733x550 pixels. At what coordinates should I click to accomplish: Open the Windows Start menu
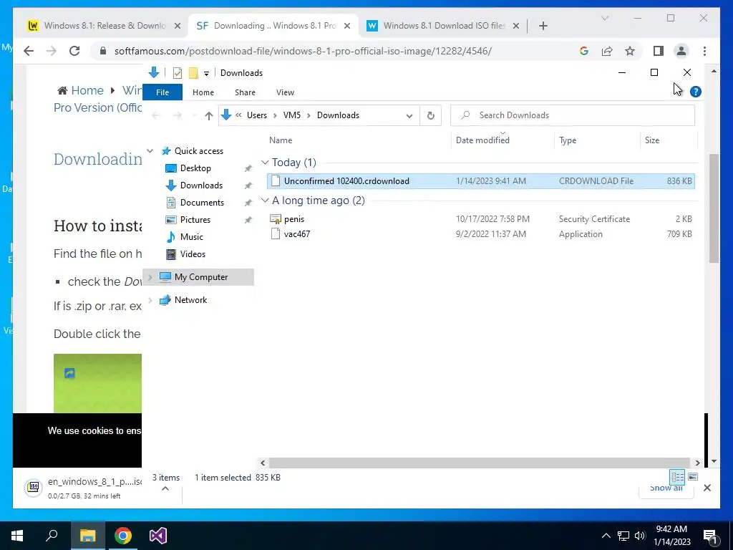pyautogui.click(x=17, y=536)
